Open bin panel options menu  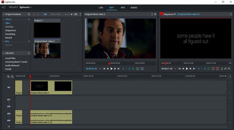(x=80, y=14)
